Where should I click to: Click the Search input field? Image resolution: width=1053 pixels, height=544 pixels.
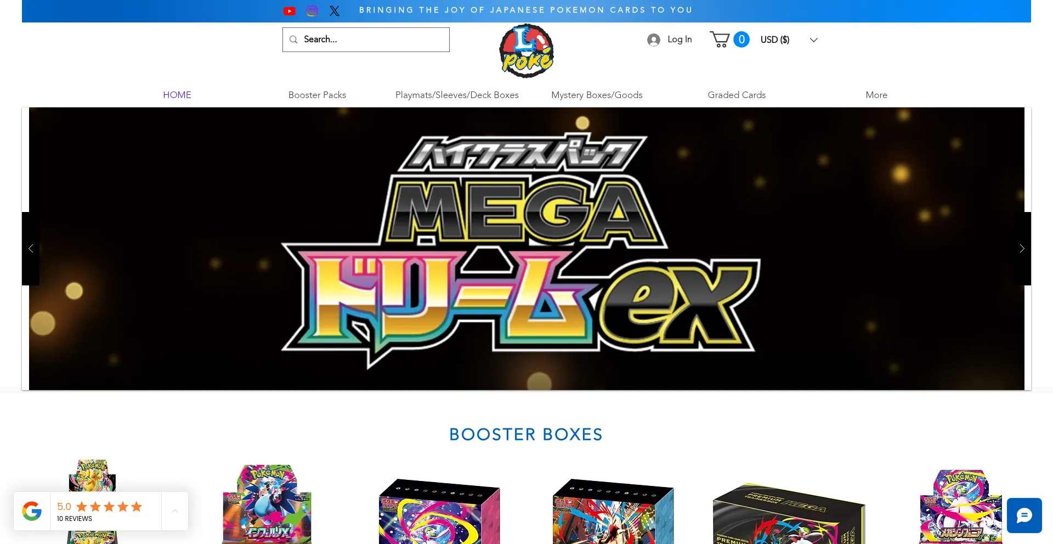(366, 39)
